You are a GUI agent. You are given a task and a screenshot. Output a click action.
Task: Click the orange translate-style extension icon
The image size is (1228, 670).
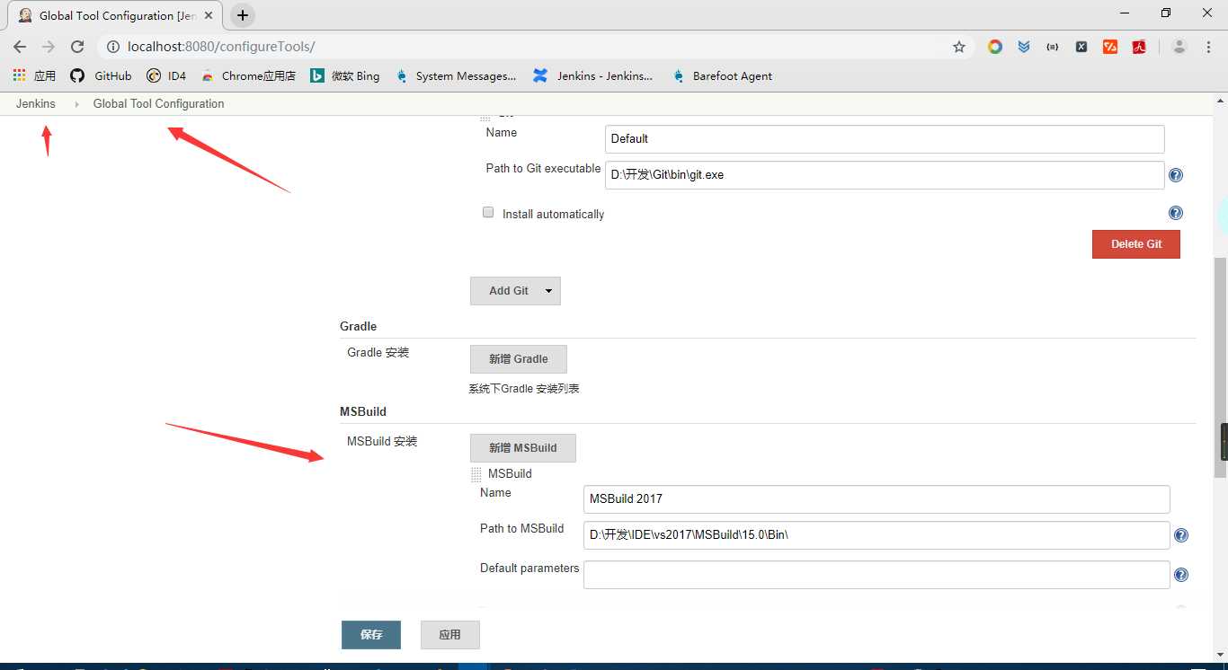(x=1110, y=47)
